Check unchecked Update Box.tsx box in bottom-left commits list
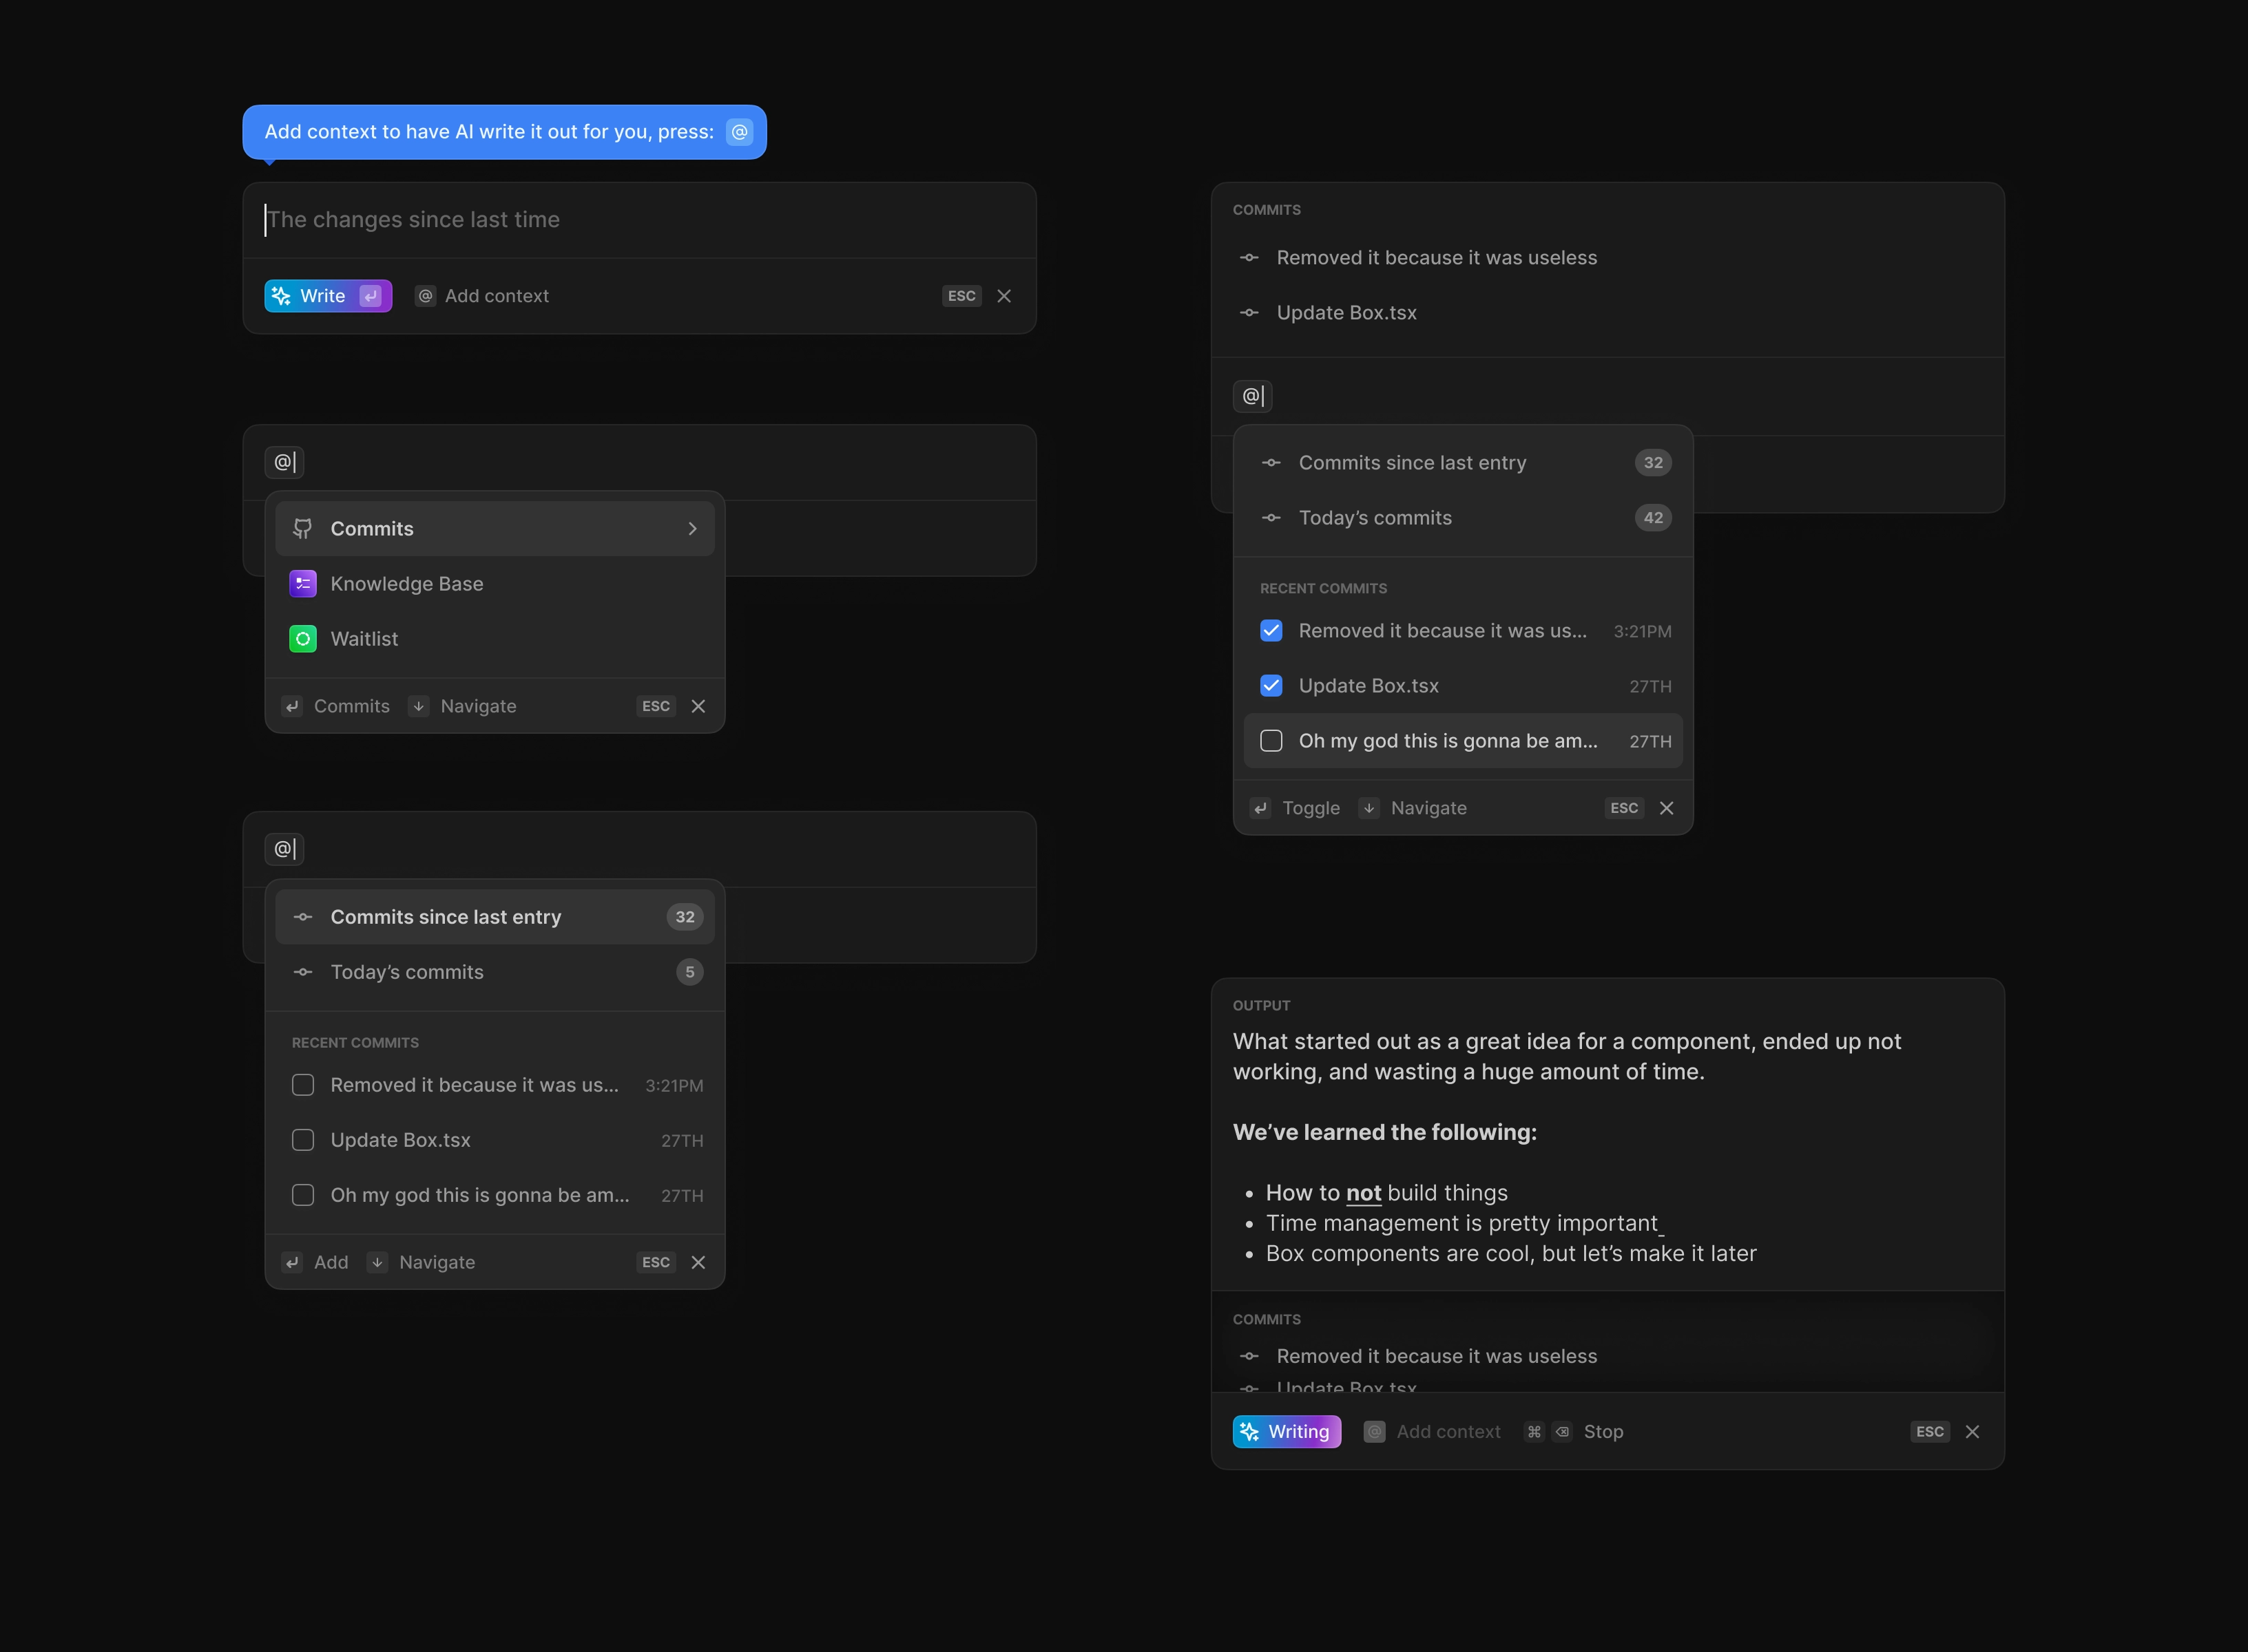This screenshot has height=1652, width=2248. (303, 1140)
